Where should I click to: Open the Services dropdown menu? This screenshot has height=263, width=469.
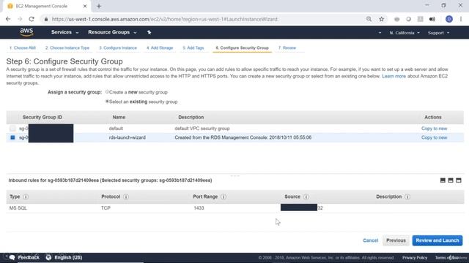[x=64, y=32]
